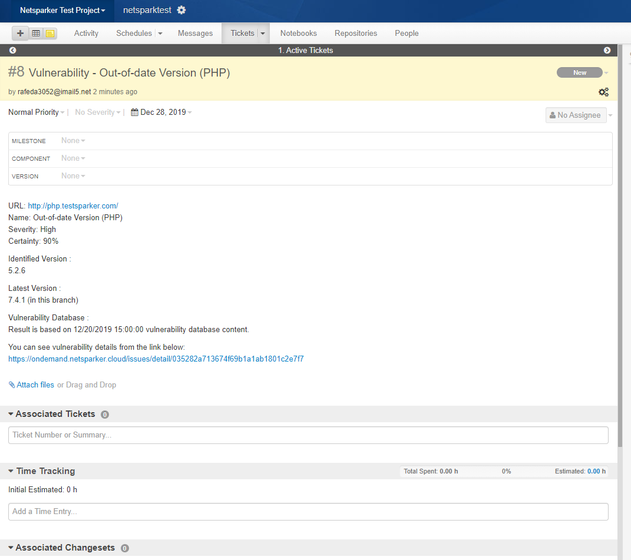Screen dimensions: 631x560
Task: Switch to ticket table view icon
Action: click(35, 33)
